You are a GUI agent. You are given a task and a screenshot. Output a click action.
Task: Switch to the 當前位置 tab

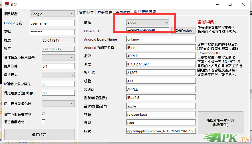(x=86, y=12)
